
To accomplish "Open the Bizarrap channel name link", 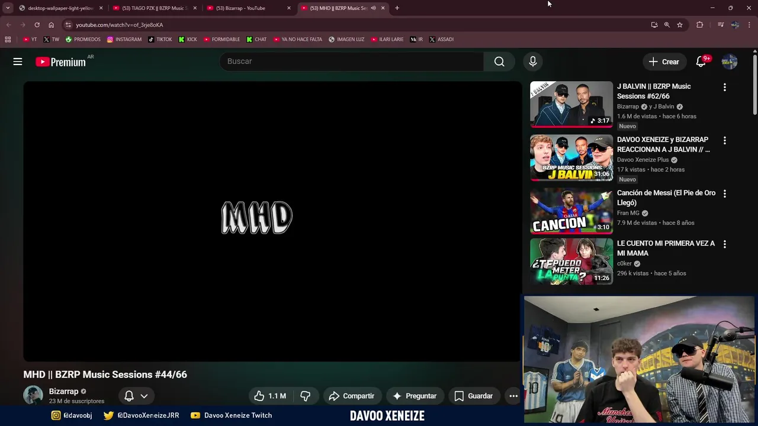I will [x=64, y=391].
